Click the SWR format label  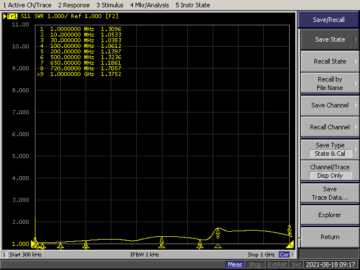click(39, 16)
